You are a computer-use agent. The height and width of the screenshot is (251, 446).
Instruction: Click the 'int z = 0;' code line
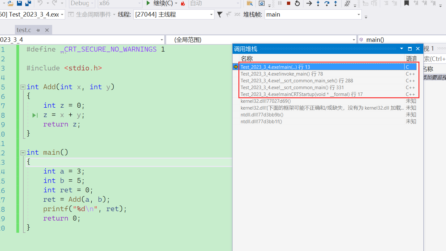pos(64,105)
